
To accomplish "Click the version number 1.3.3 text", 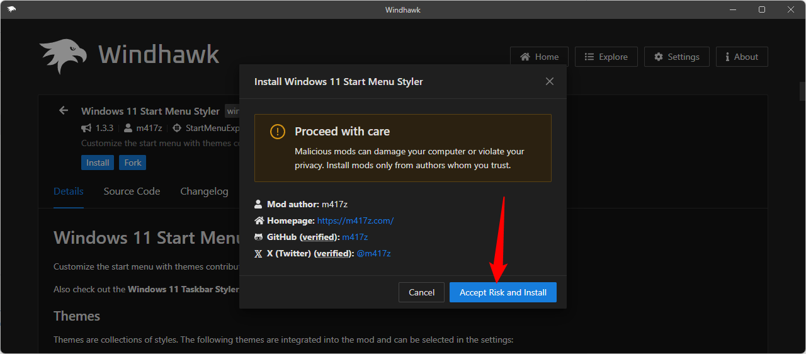I will point(105,128).
